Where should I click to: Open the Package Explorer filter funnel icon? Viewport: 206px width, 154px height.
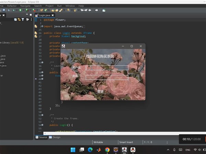pos(23,20)
